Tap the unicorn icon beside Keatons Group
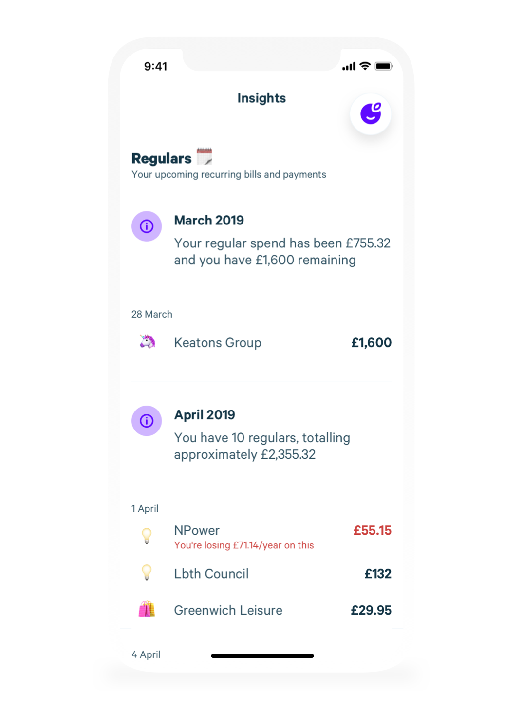Image resolution: width=523 pixels, height=710 pixels. point(147,342)
